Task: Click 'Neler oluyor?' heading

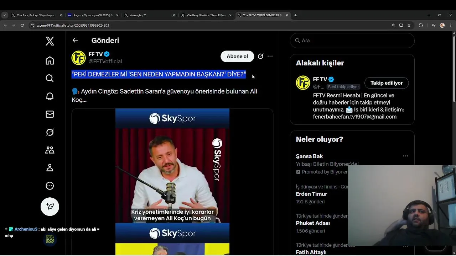Action: pos(320,139)
